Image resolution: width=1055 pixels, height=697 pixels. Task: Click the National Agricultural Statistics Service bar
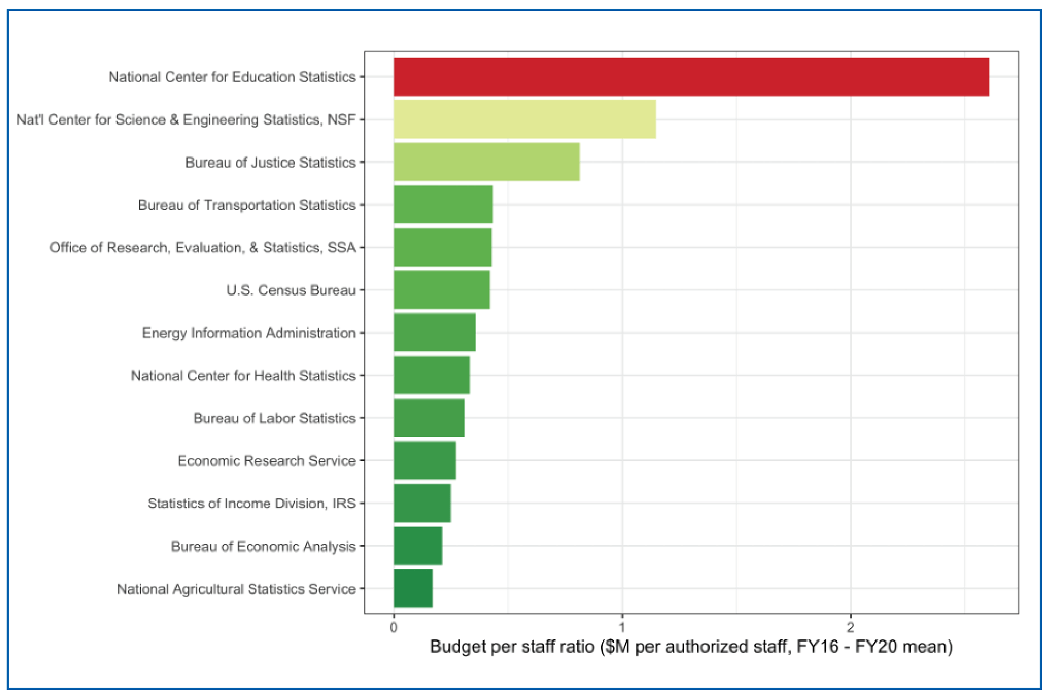click(x=413, y=589)
